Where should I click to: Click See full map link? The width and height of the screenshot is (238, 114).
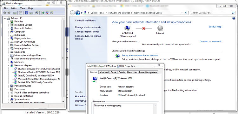(215, 27)
